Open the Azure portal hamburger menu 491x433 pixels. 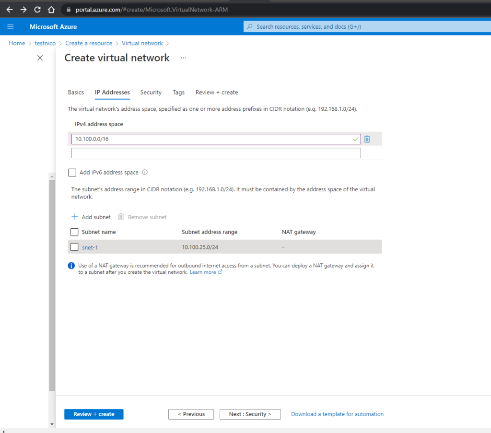pyautogui.click(x=11, y=26)
